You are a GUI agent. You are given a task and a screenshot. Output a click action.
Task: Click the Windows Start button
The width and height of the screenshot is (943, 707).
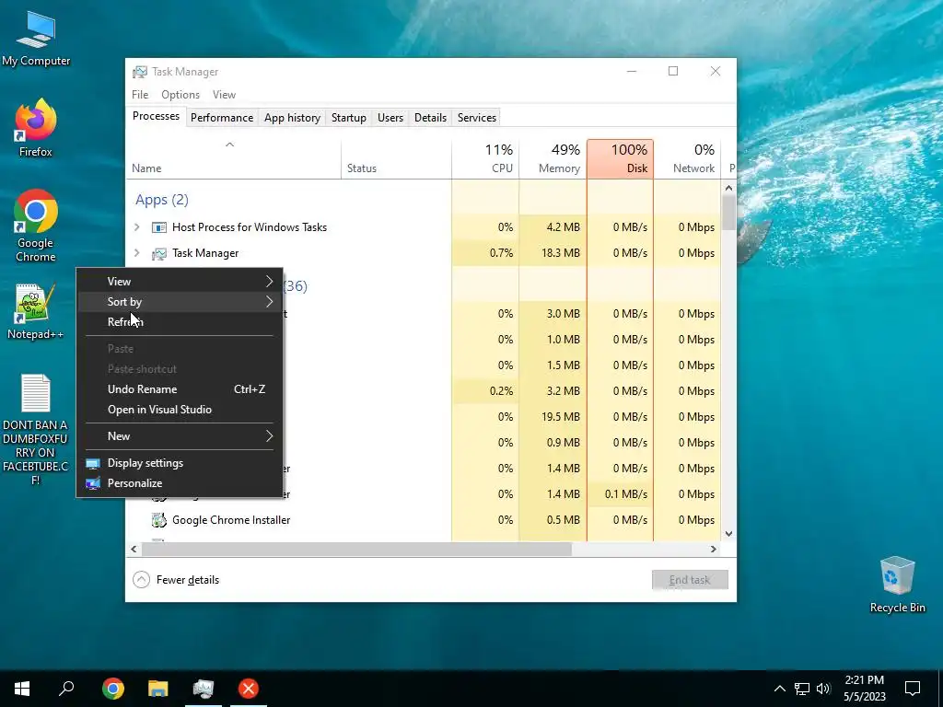22,689
